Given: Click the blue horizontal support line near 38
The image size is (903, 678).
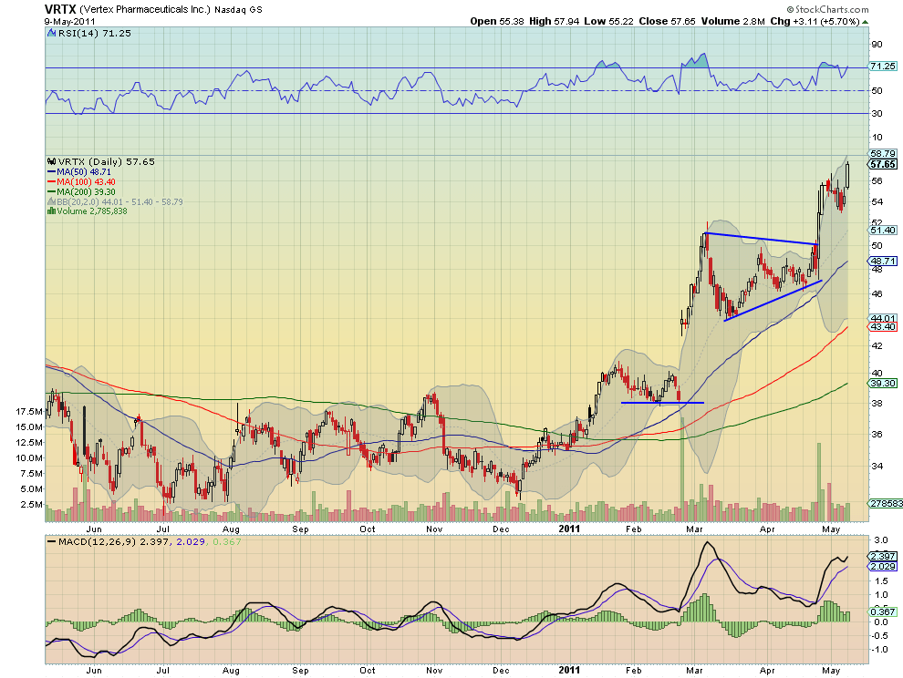Looking at the screenshot, I should pos(662,402).
